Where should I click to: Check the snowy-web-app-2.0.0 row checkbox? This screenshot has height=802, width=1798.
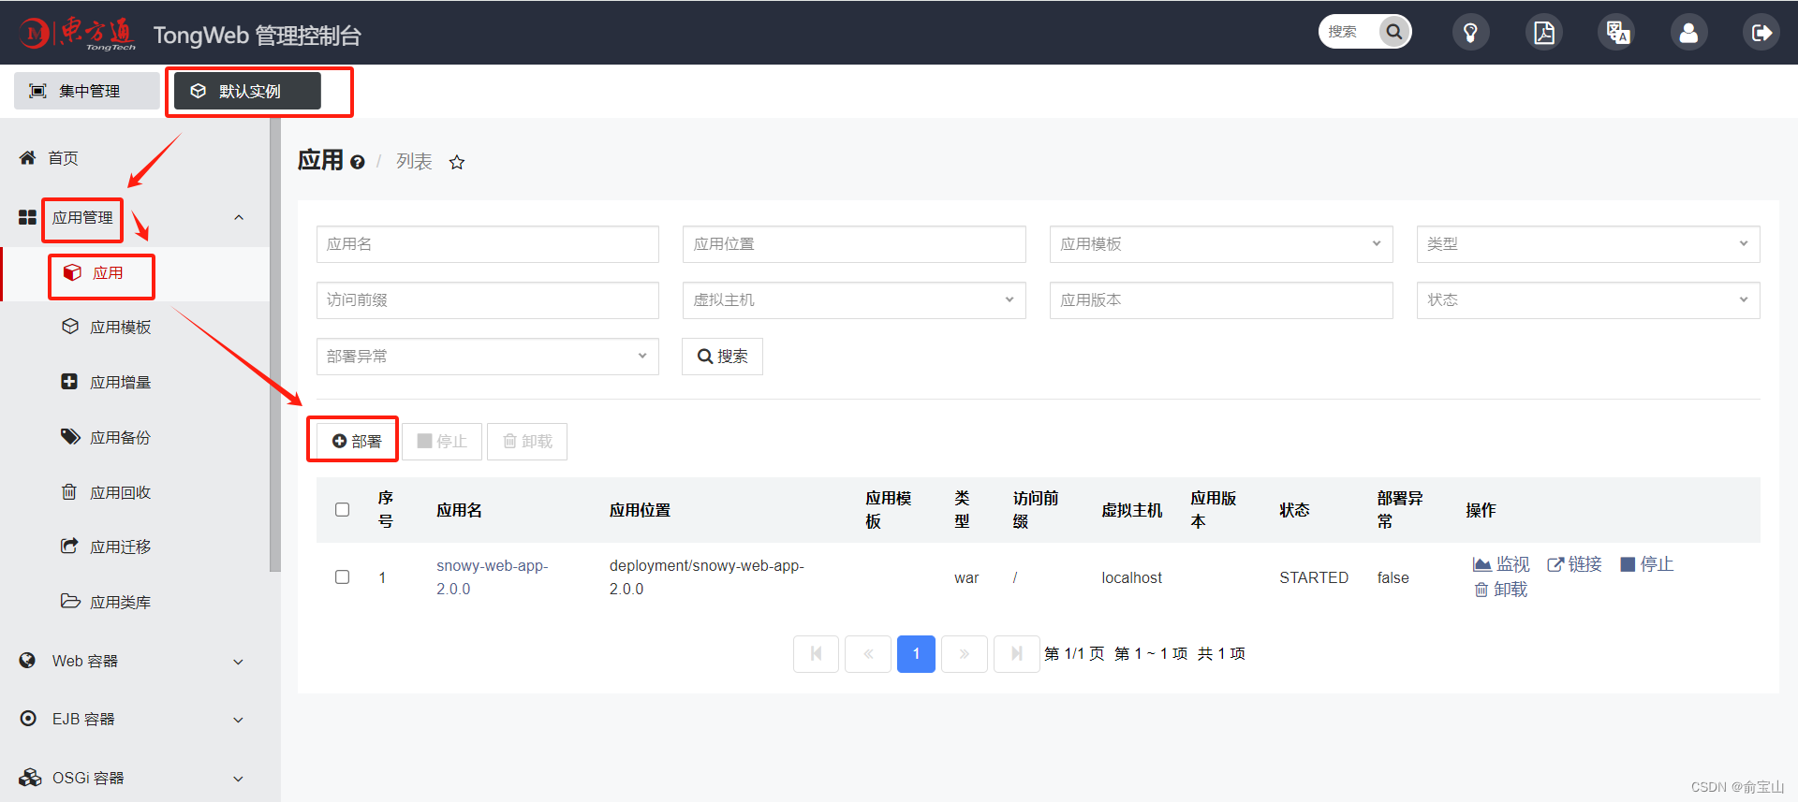point(343,577)
